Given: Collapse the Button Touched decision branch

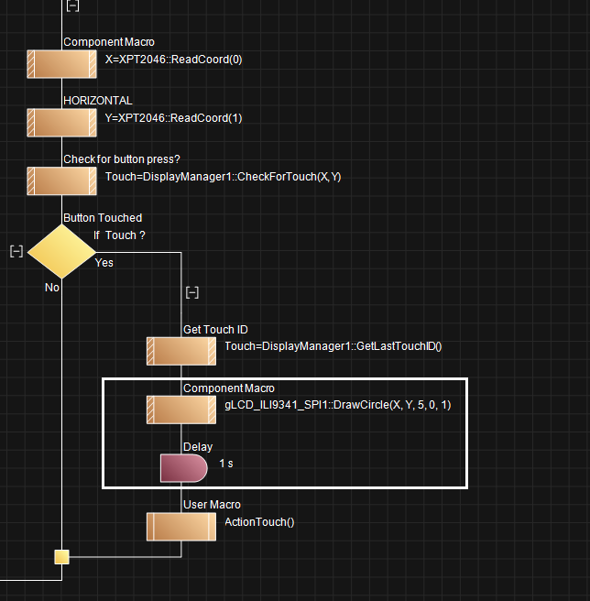Looking at the screenshot, I should tap(16, 251).
